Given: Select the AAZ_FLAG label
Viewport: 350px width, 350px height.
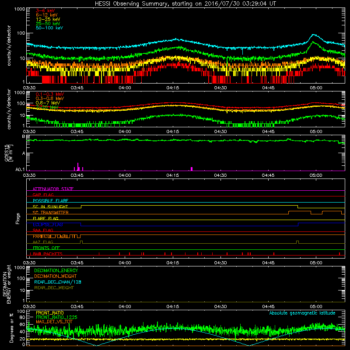Looking at the screenshot, I should (x=43, y=242).
